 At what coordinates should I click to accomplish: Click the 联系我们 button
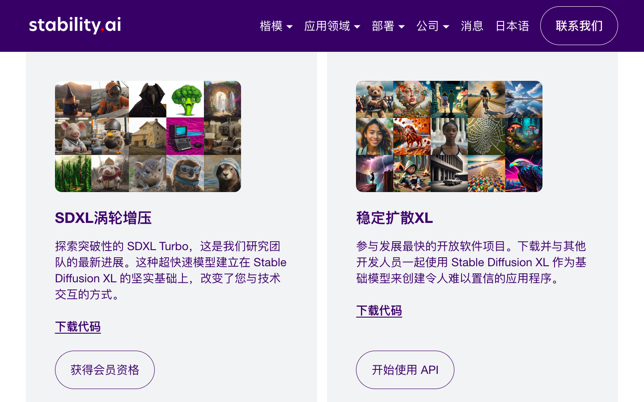click(579, 26)
